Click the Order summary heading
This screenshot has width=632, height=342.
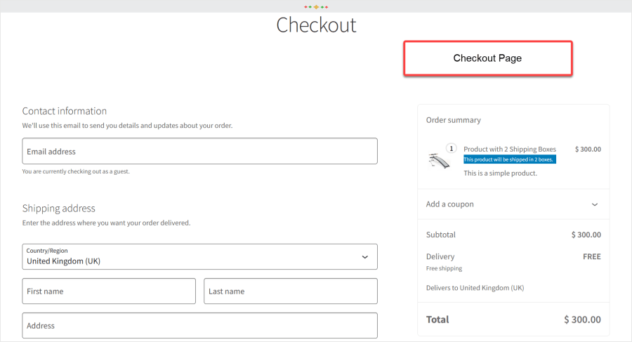point(454,120)
